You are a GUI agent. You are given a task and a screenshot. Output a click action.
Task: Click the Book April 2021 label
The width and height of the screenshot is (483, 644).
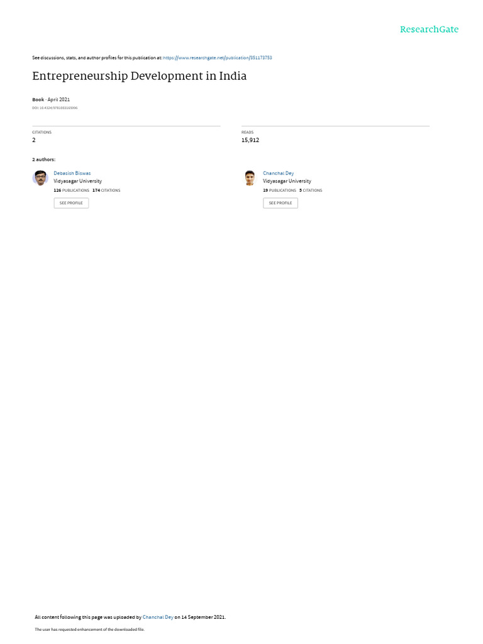tap(51, 99)
